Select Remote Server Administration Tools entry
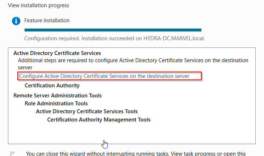 [58, 96]
